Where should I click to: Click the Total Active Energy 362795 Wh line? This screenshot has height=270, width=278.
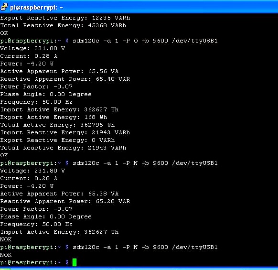tap(57, 125)
